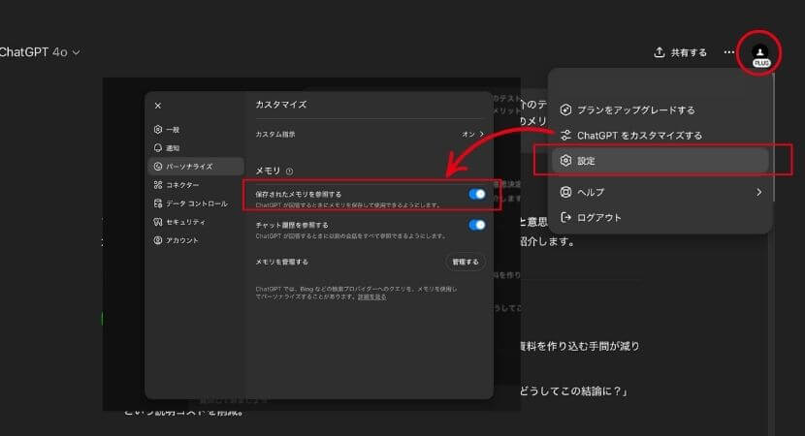
Task: Click the コネクター apps icon
Action: pyautogui.click(x=158, y=185)
